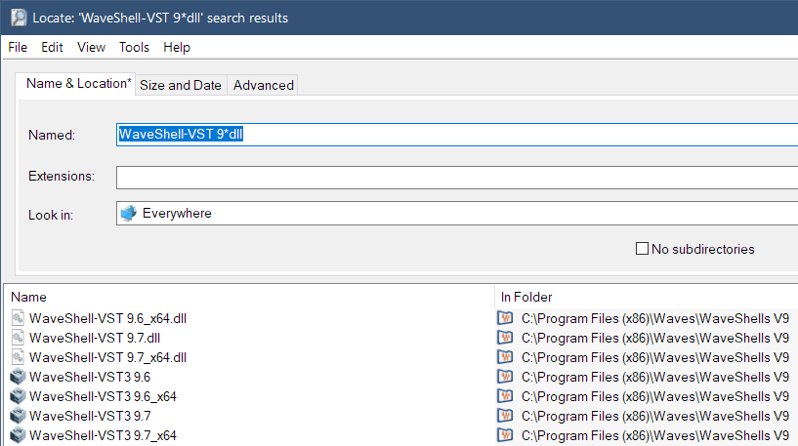Click the WaveShell-VST 9.7.dll file icon
Viewport: 798px width, 446px height.
point(18,337)
